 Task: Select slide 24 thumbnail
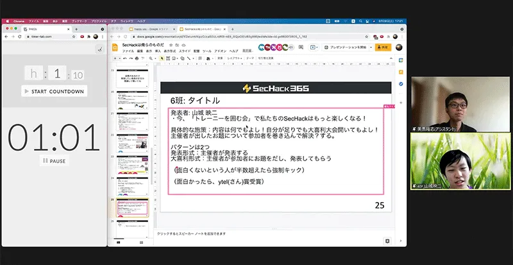point(132,186)
